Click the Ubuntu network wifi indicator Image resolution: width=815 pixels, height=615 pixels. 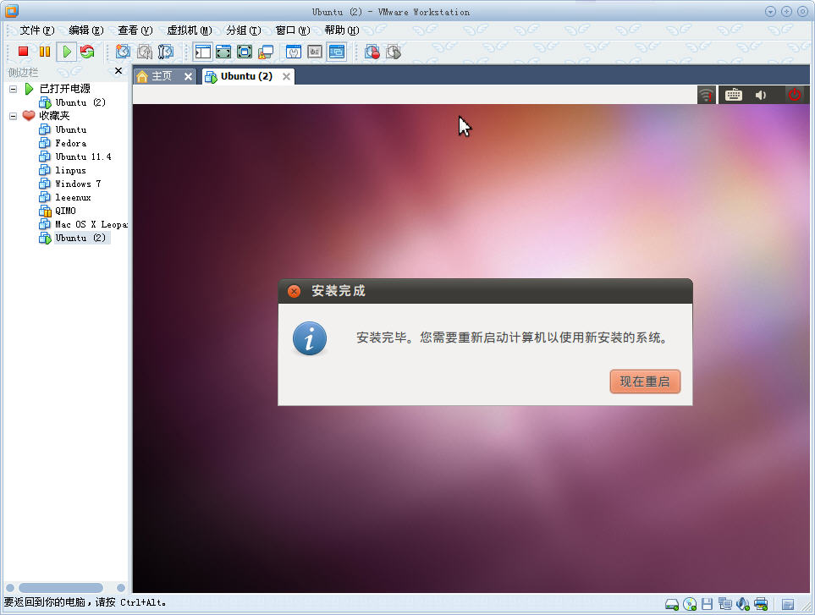(x=706, y=95)
